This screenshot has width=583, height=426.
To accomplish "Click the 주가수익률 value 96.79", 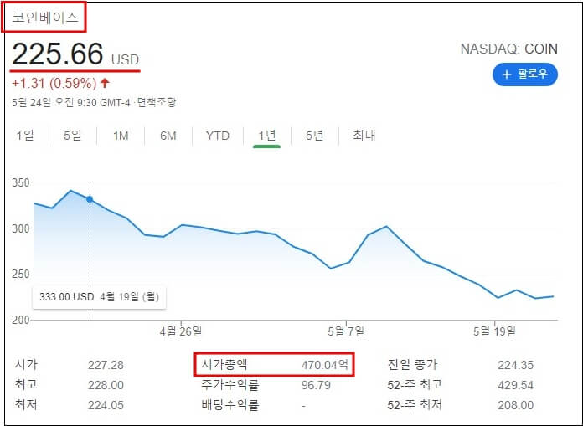I will (x=316, y=385).
